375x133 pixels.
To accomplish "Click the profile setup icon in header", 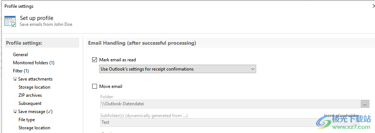I will pos(10,21).
